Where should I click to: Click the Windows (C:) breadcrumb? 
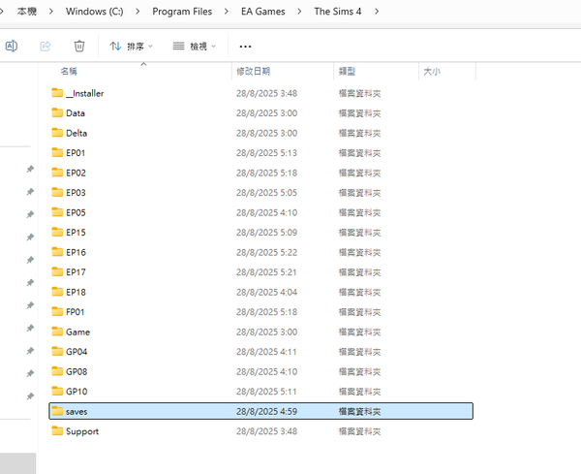click(95, 12)
